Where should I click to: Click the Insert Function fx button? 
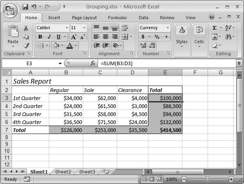tap(93, 63)
